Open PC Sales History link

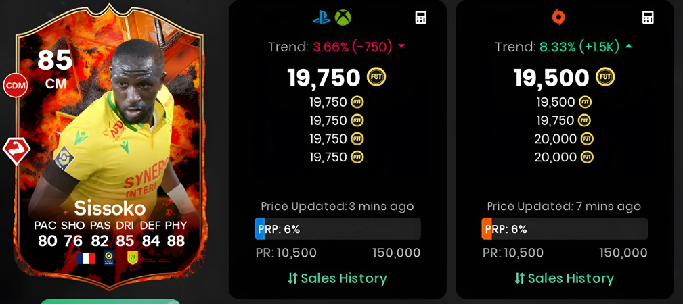pos(564,278)
